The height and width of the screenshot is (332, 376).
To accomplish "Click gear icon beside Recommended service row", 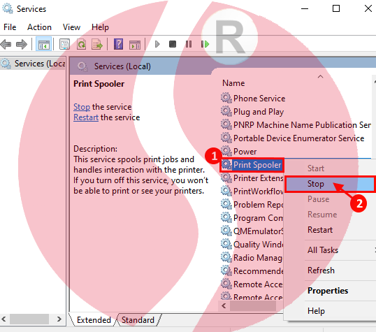I will [226, 270].
